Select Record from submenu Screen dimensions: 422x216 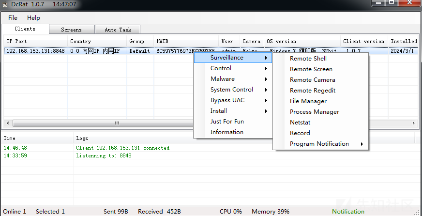click(320, 133)
